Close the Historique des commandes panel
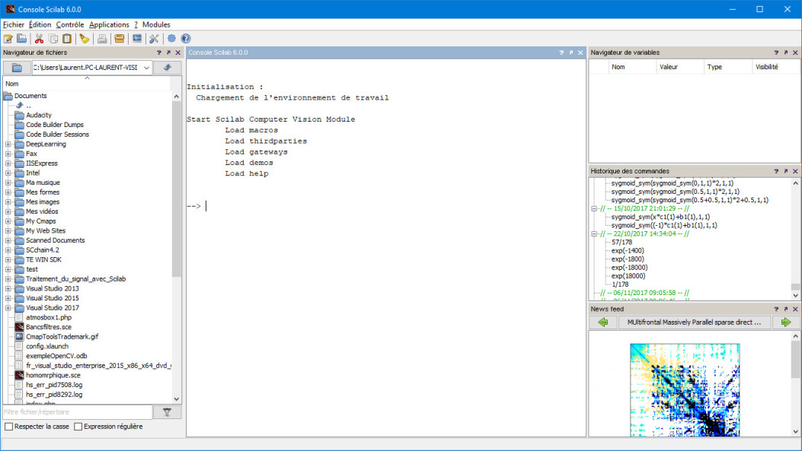Image resolution: width=802 pixels, height=451 pixels. pyautogui.click(x=795, y=171)
